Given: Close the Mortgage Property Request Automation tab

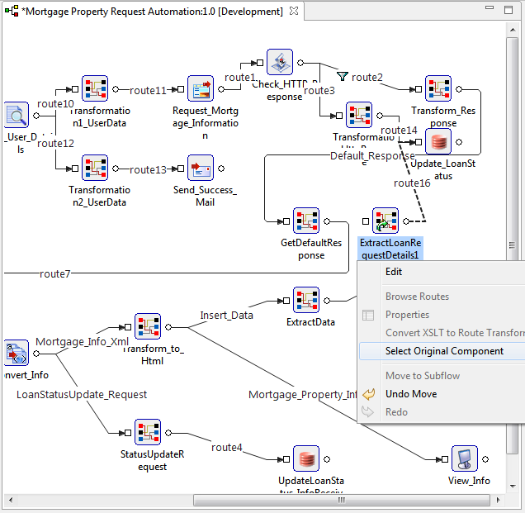Looking at the screenshot, I should [294, 11].
